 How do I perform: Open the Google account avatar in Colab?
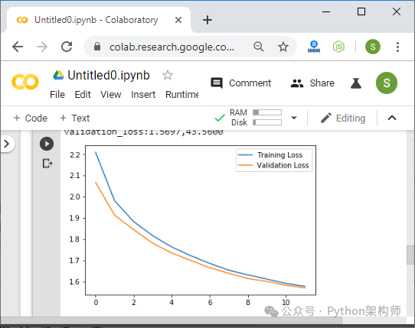pyautogui.click(x=387, y=83)
